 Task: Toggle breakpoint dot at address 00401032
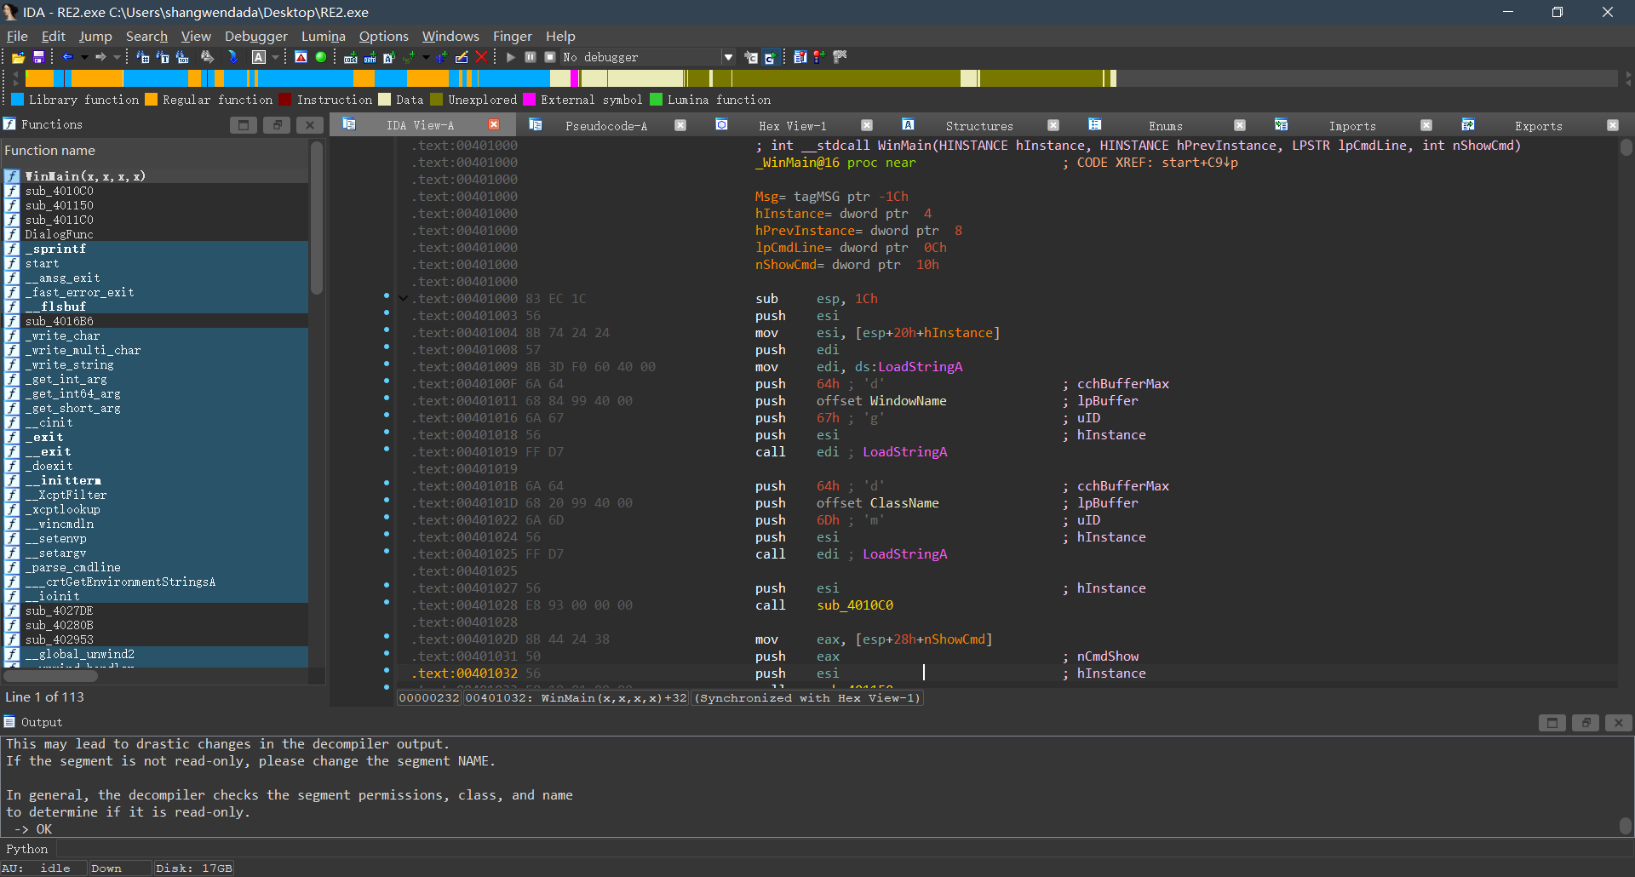click(x=387, y=670)
